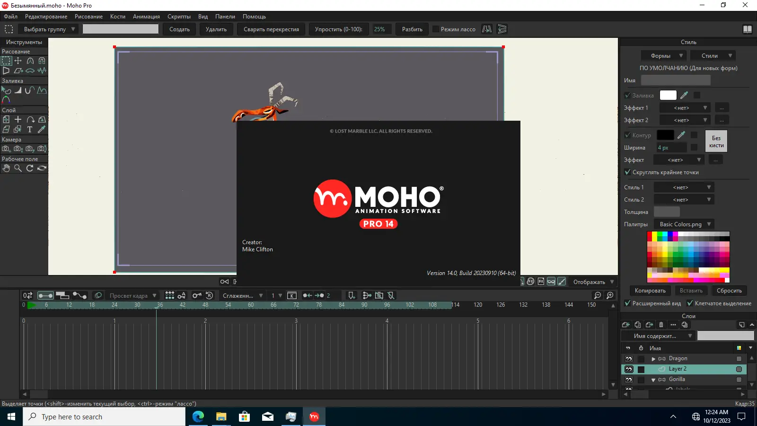Open the Style 1 dropdown
Screen dimensions: 757x426
coord(684,187)
